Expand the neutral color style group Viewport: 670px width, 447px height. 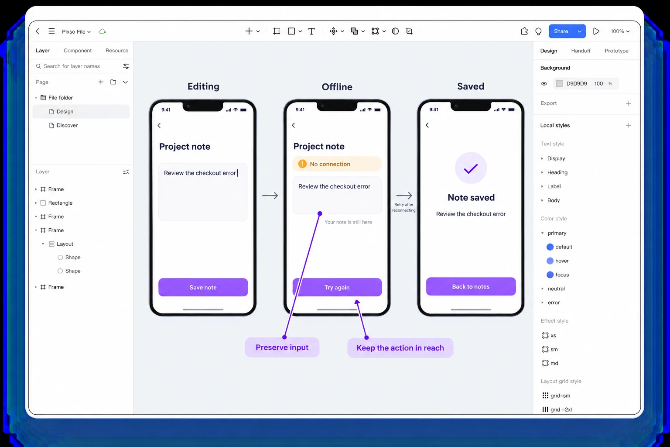click(x=542, y=289)
